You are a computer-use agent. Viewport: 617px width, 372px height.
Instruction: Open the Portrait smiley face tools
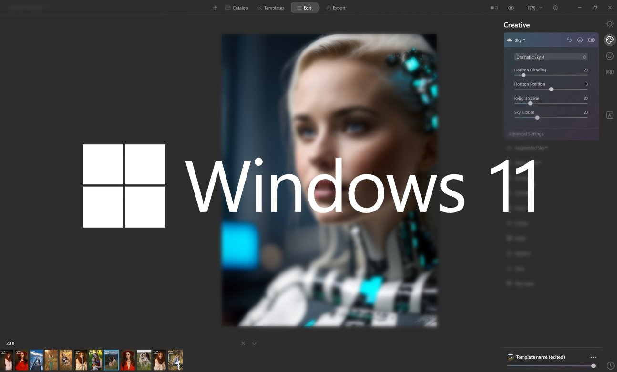click(609, 56)
